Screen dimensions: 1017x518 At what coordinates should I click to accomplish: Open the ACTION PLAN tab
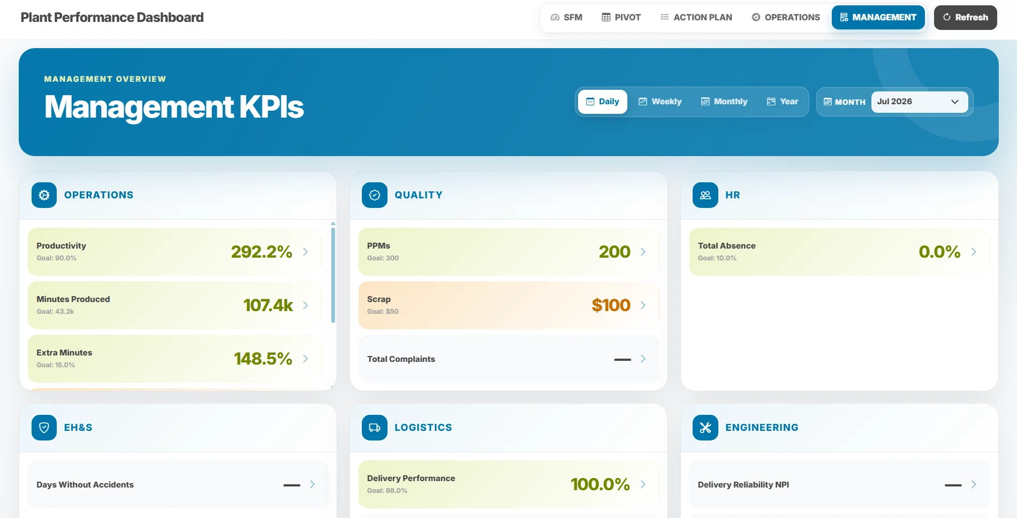tap(696, 17)
